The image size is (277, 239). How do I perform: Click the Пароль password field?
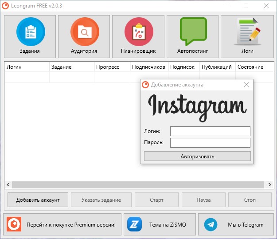tap(210, 143)
